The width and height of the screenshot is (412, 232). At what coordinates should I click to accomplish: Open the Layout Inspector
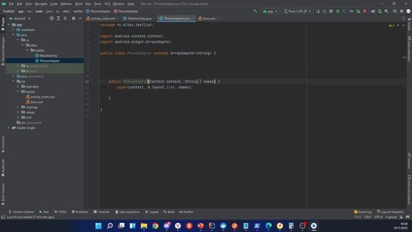point(390,212)
